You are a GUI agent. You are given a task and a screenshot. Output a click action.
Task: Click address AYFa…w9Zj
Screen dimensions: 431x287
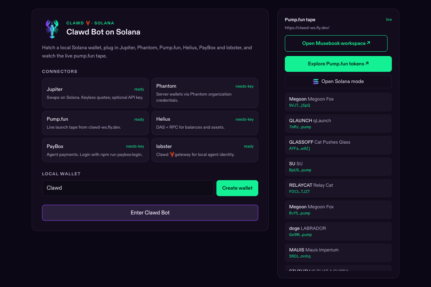coord(300,149)
